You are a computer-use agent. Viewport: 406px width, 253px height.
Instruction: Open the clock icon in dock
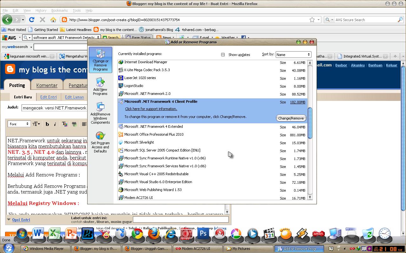click(384, 234)
